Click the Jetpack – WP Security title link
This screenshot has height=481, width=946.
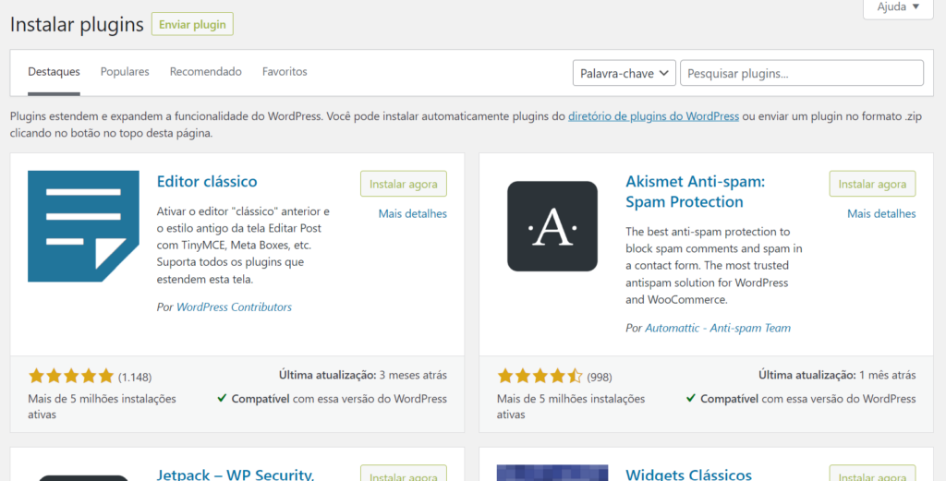(x=236, y=474)
